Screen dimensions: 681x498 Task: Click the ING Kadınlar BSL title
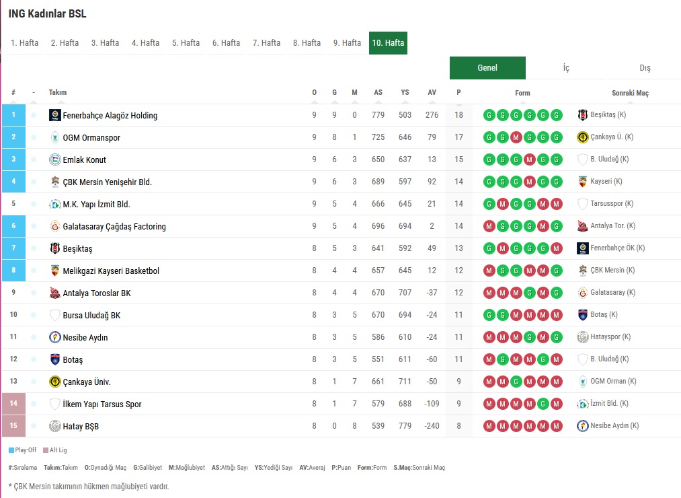pyautogui.click(x=47, y=13)
